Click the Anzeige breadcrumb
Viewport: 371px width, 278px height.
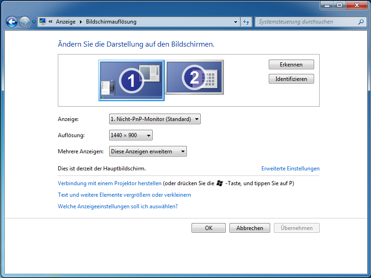click(x=65, y=22)
